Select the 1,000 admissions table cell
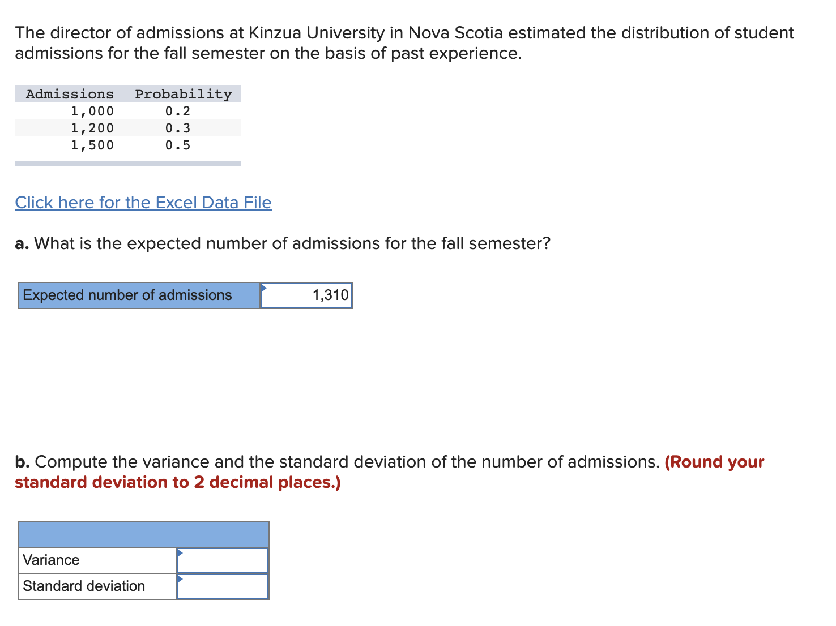The height and width of the screenshot is (626, 836). click(92, 111)
